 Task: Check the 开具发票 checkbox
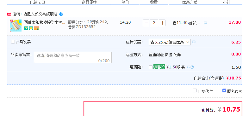[13, 42]
